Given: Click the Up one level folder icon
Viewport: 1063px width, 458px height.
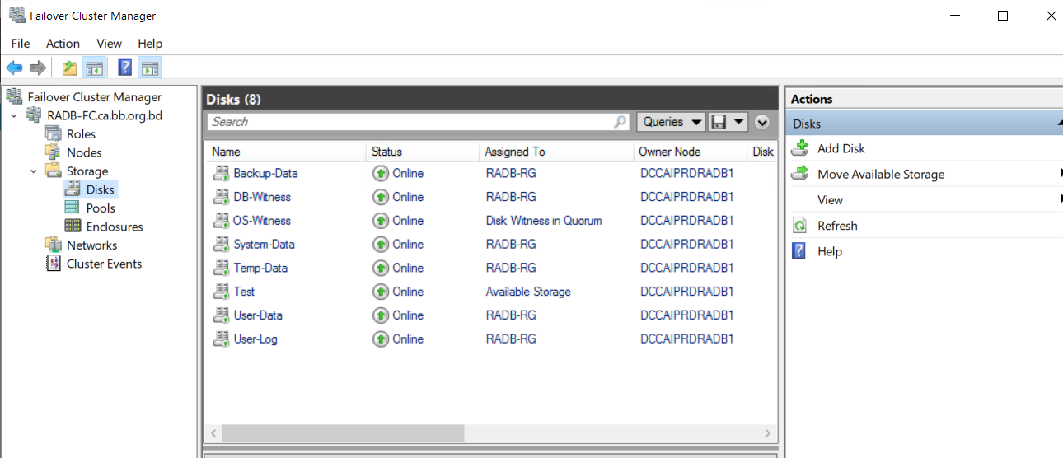Looking at the screenshot, I should tap(70, 68).
